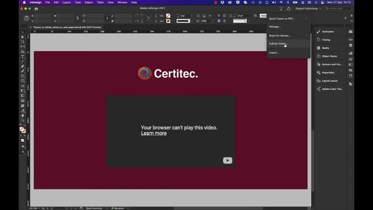
Task: Open the Object States panel
Action: coord(329,56)
